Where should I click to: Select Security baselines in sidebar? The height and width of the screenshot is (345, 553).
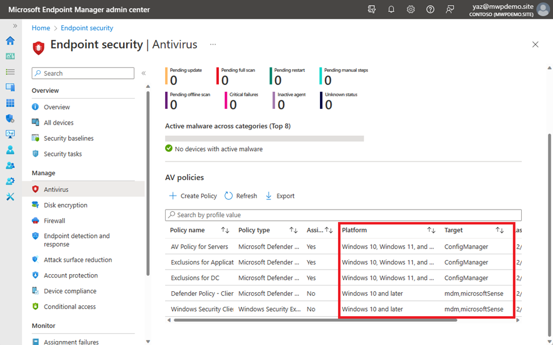click(69, 138)
